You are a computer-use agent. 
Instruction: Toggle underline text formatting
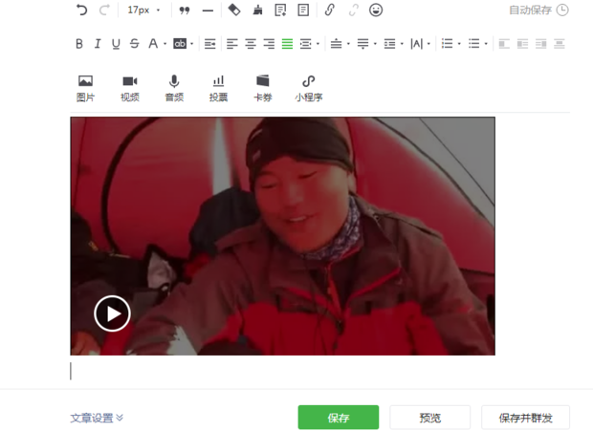116,44
